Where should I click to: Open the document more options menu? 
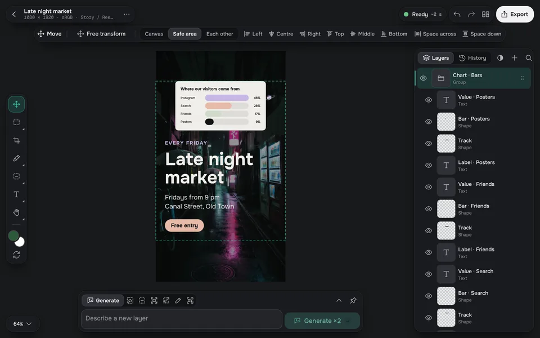point(127,14)
